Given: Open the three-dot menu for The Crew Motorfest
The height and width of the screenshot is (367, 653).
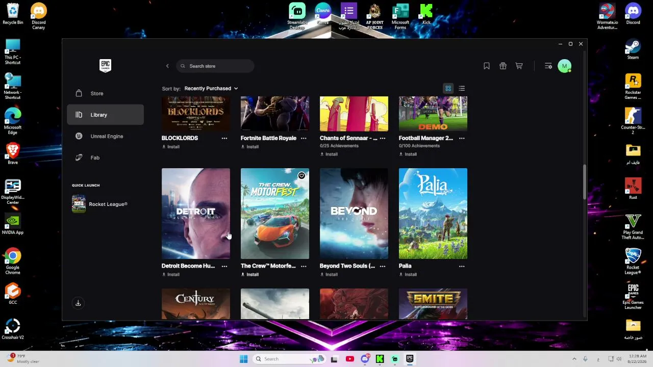Looking at the screenshot, I should [x=304, y=266].
